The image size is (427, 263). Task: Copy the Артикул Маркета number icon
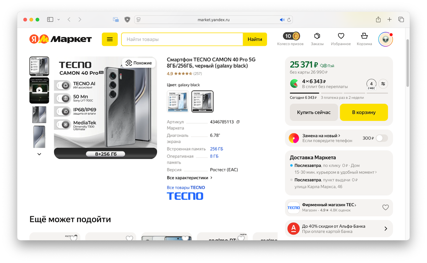(x=238, y=122)
